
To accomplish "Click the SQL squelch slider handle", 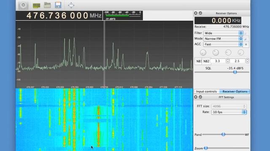I will (x=235, y=72).
